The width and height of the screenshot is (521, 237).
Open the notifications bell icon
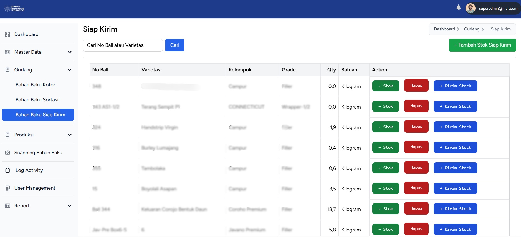click(459, 7)
